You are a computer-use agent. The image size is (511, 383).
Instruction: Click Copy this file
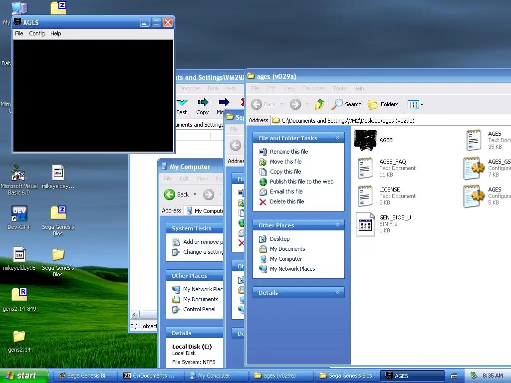[285, 172]
